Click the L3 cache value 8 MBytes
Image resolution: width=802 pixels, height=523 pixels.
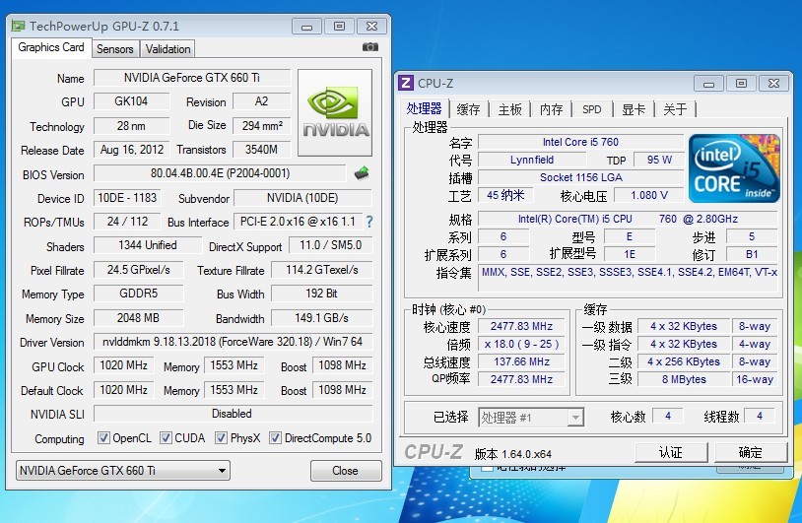(684, 379)
